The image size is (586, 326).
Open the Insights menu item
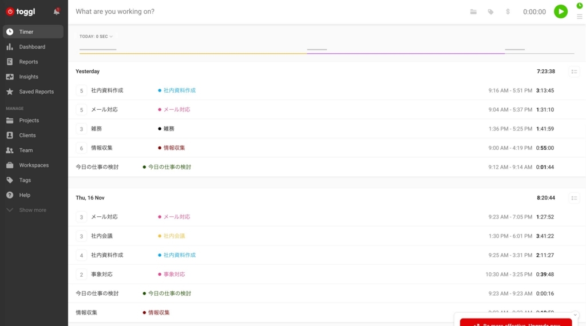coord(33,77)
